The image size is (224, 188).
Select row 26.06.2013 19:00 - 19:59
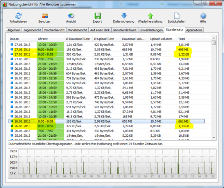pos(107,73)
